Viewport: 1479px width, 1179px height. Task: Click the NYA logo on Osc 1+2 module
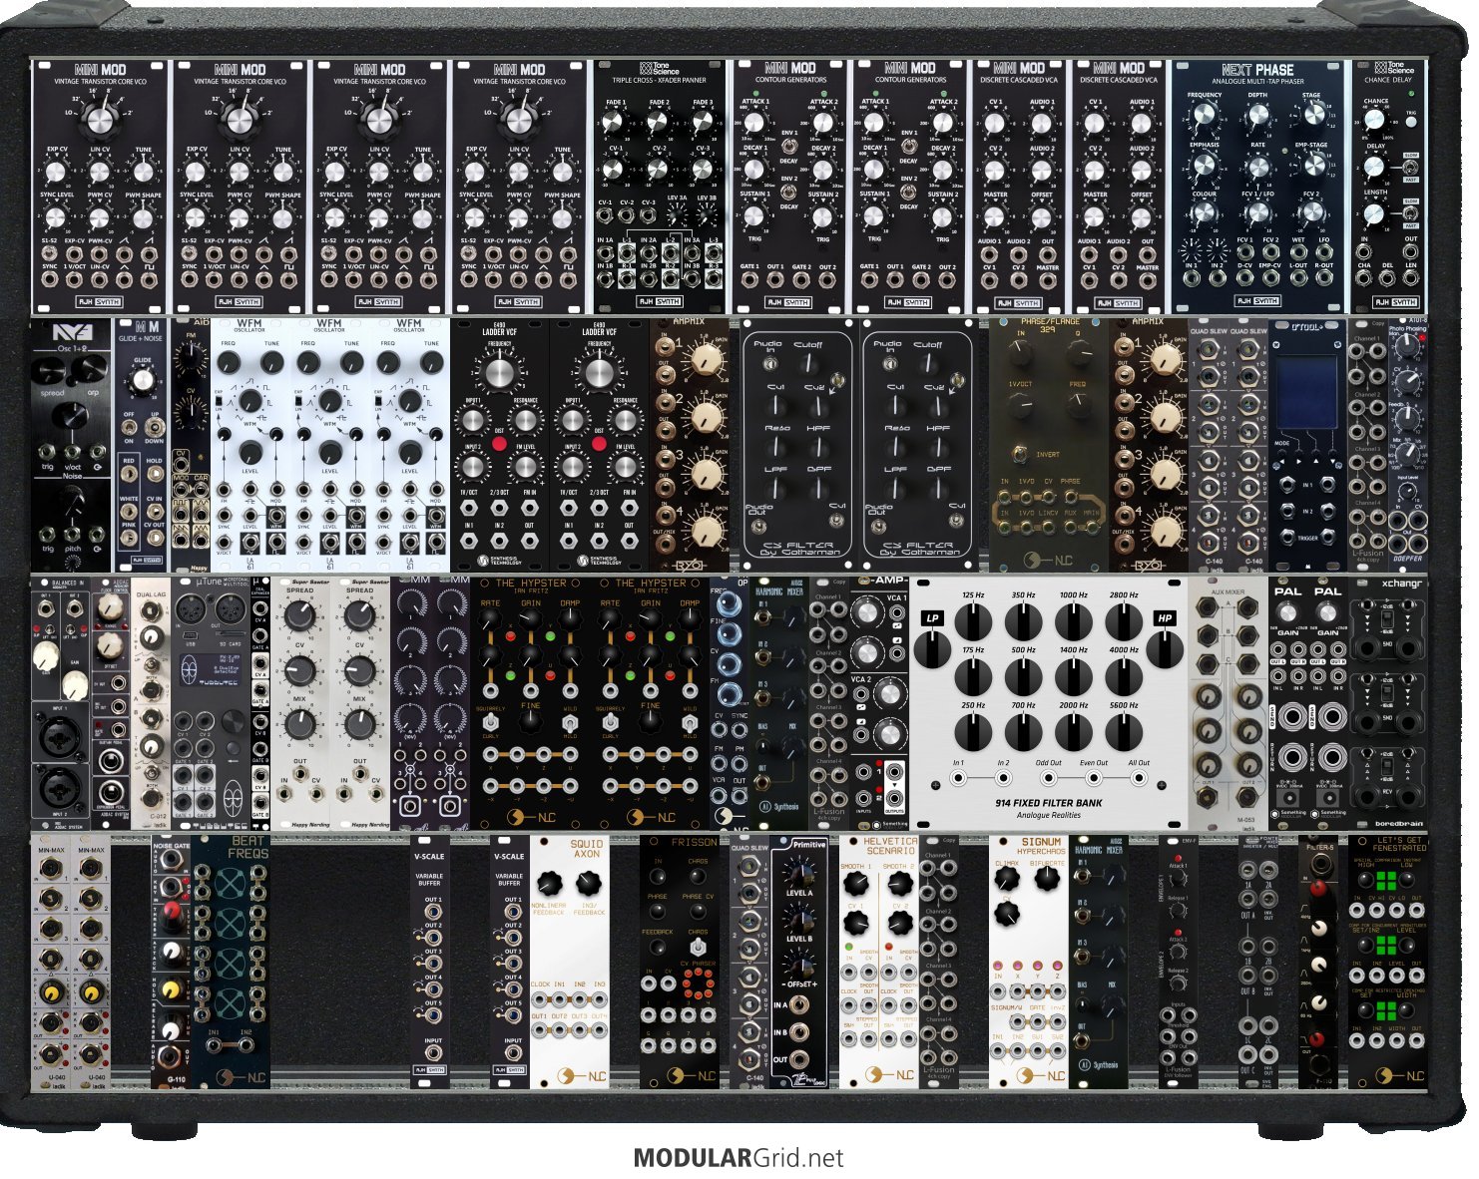72,332
